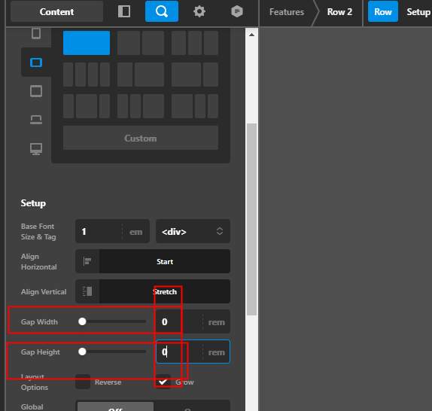This screenshot has width=432, height=411.
Task: Open the layout panel icon in toolbar
Action: coord(124,11)
